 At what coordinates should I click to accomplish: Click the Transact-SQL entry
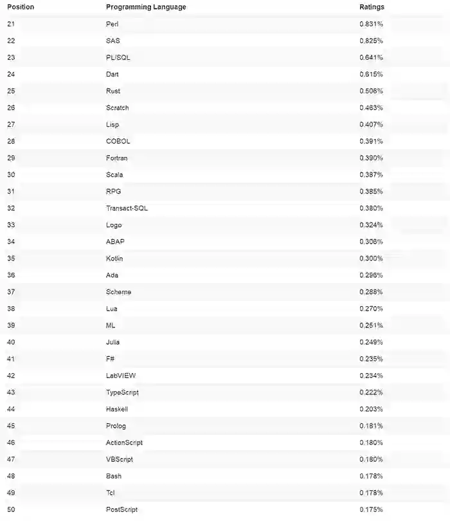point(127,208)
